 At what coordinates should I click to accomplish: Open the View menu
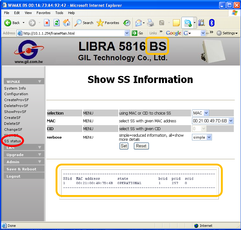[x=28, y=13]
